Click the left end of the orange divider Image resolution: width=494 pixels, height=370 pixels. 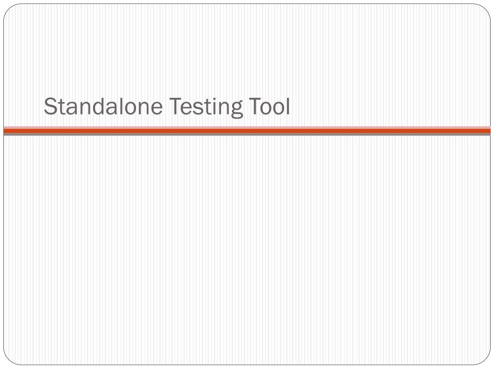[x=7, y=131]
